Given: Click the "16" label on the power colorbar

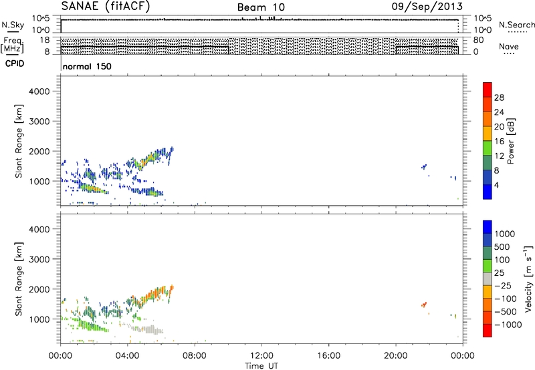Looking at the screenshot, I should click(499, 142).
